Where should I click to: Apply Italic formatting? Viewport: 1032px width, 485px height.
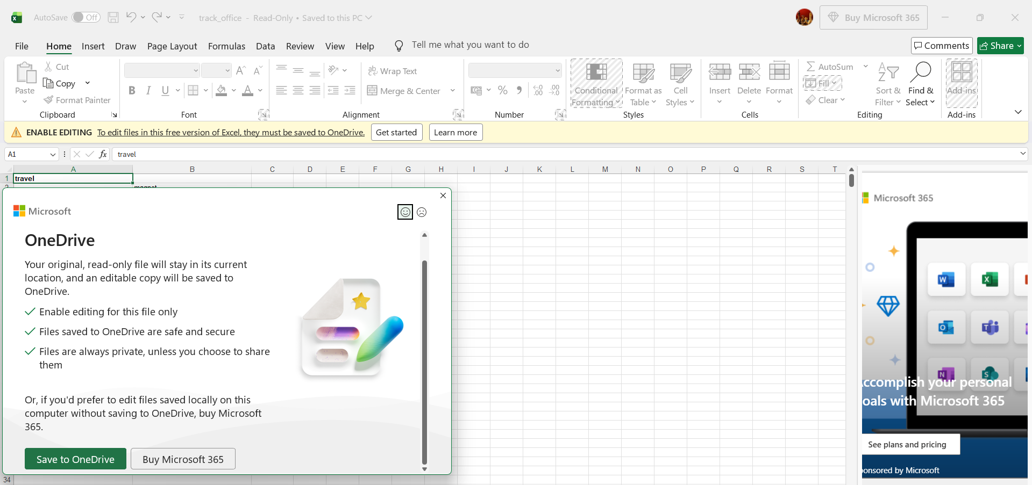click(148, 90)
